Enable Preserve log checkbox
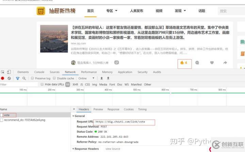 tap(33, 78)
